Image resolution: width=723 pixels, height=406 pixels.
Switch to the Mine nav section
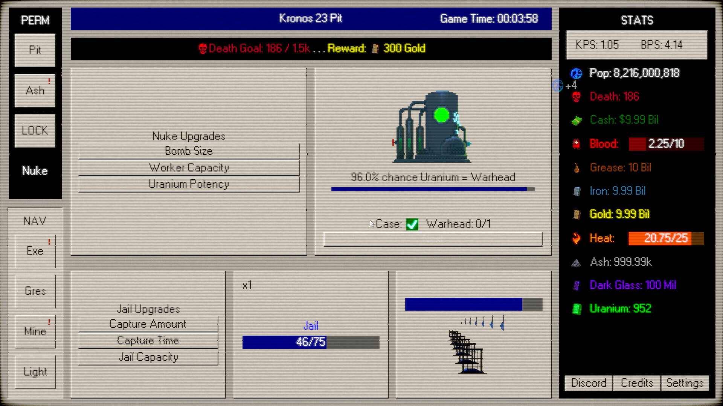tap(35, 331)
